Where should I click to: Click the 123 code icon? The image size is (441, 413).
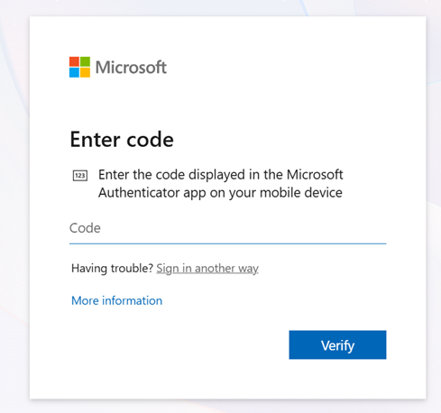(80, 176)
